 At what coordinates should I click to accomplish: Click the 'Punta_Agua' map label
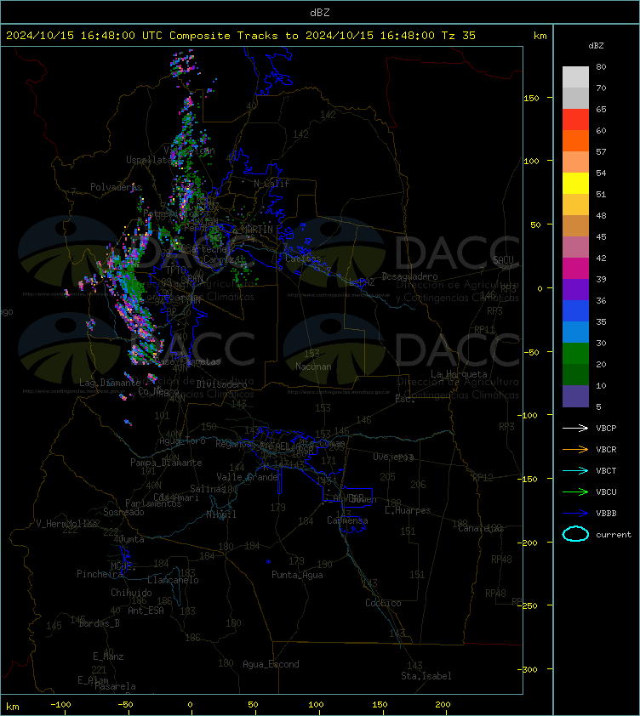(297, 575)
